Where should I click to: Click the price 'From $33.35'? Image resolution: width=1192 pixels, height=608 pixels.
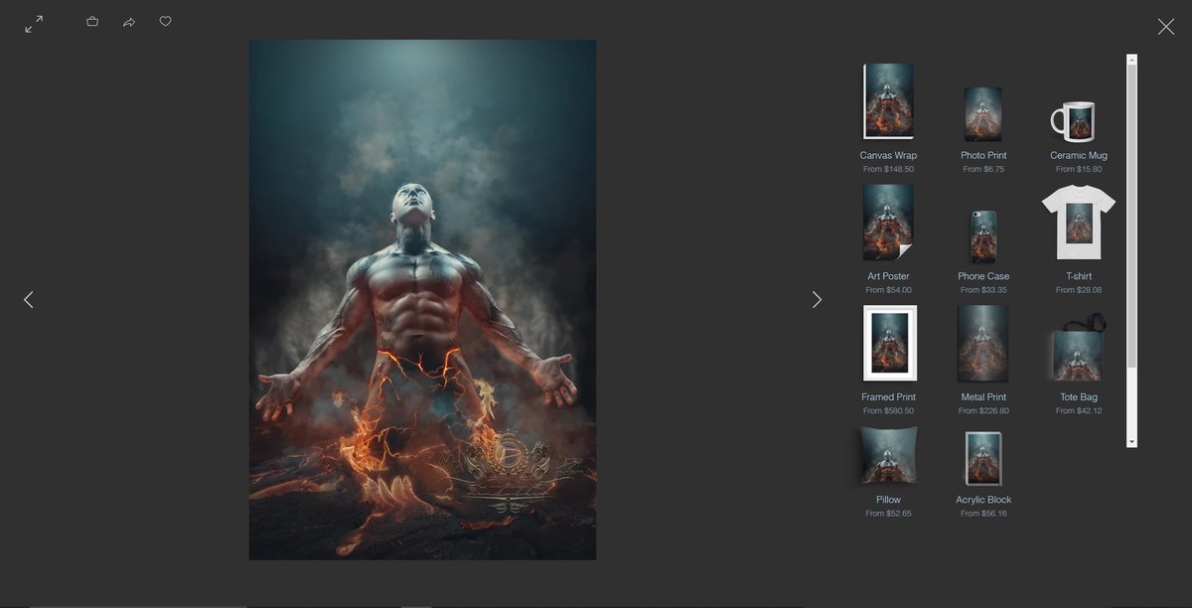pyautogui.click(x=983, y=290)
